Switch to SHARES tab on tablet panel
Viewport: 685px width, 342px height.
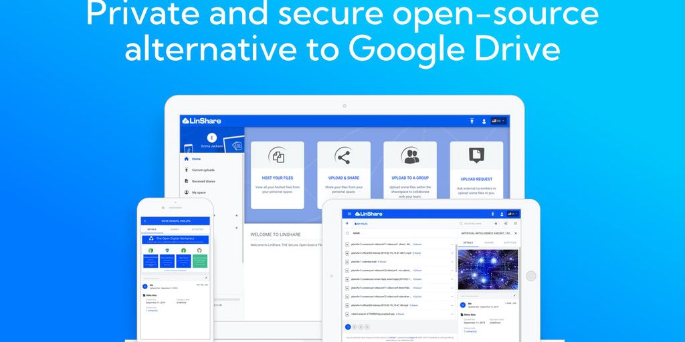pyautogui.click(x=489, y=242)
